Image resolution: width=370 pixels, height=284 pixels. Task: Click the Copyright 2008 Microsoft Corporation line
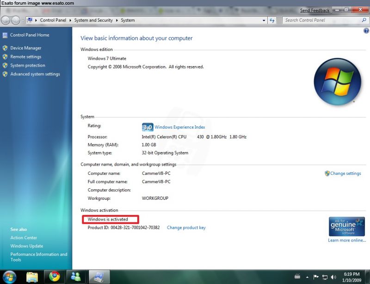[146, 67]
